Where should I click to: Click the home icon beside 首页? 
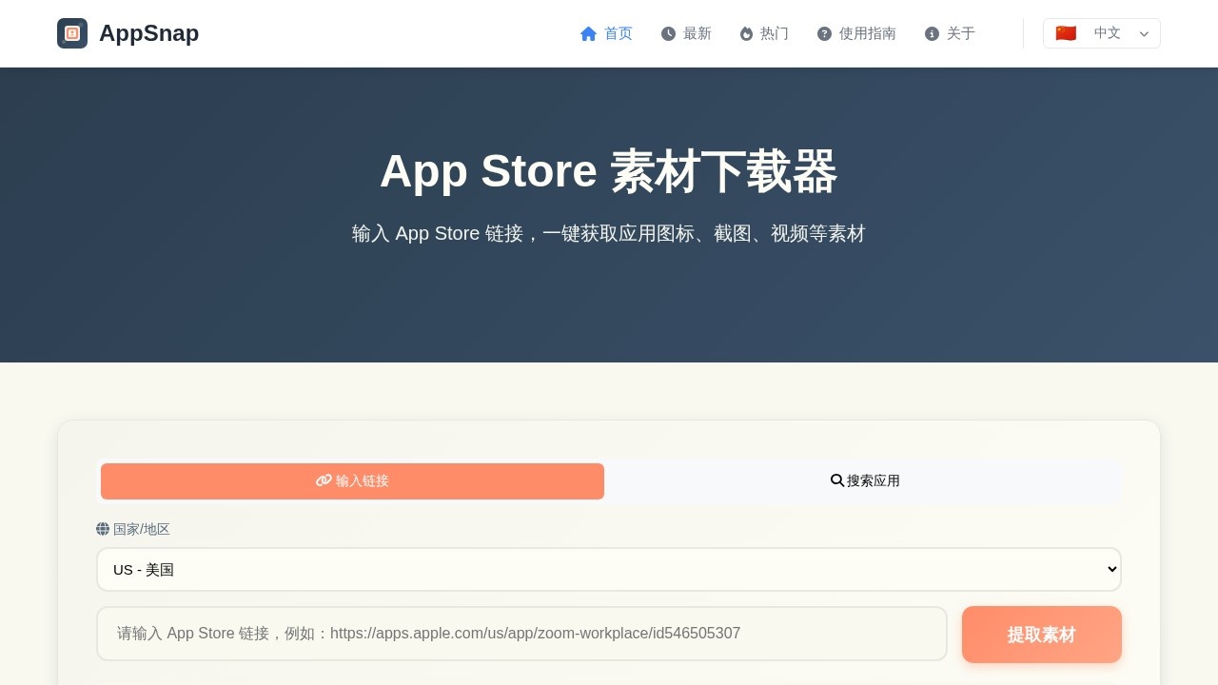pos(588,33)
